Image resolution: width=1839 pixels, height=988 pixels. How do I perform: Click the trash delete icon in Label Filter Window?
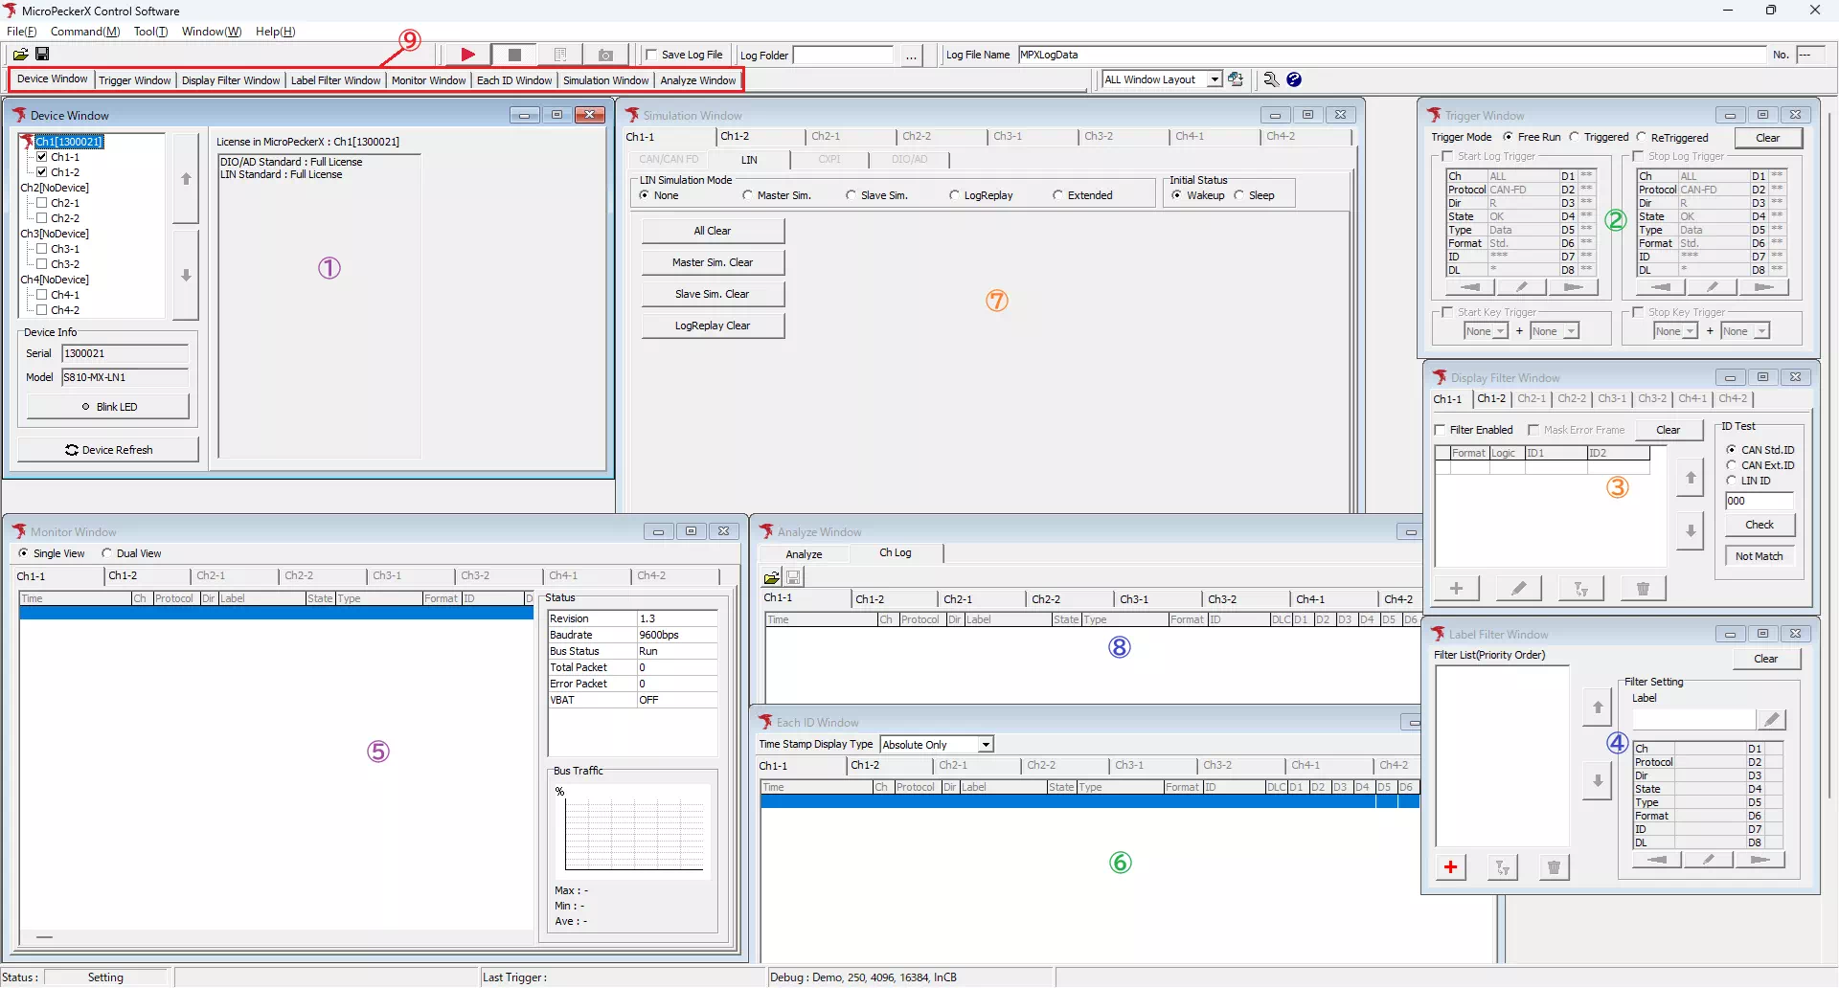(x=1554, y=866)
